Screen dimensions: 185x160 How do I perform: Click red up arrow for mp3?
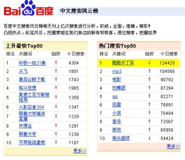pos(149,71)
